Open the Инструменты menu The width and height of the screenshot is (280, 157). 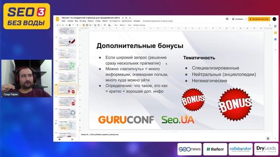click(x=115, y=21)
